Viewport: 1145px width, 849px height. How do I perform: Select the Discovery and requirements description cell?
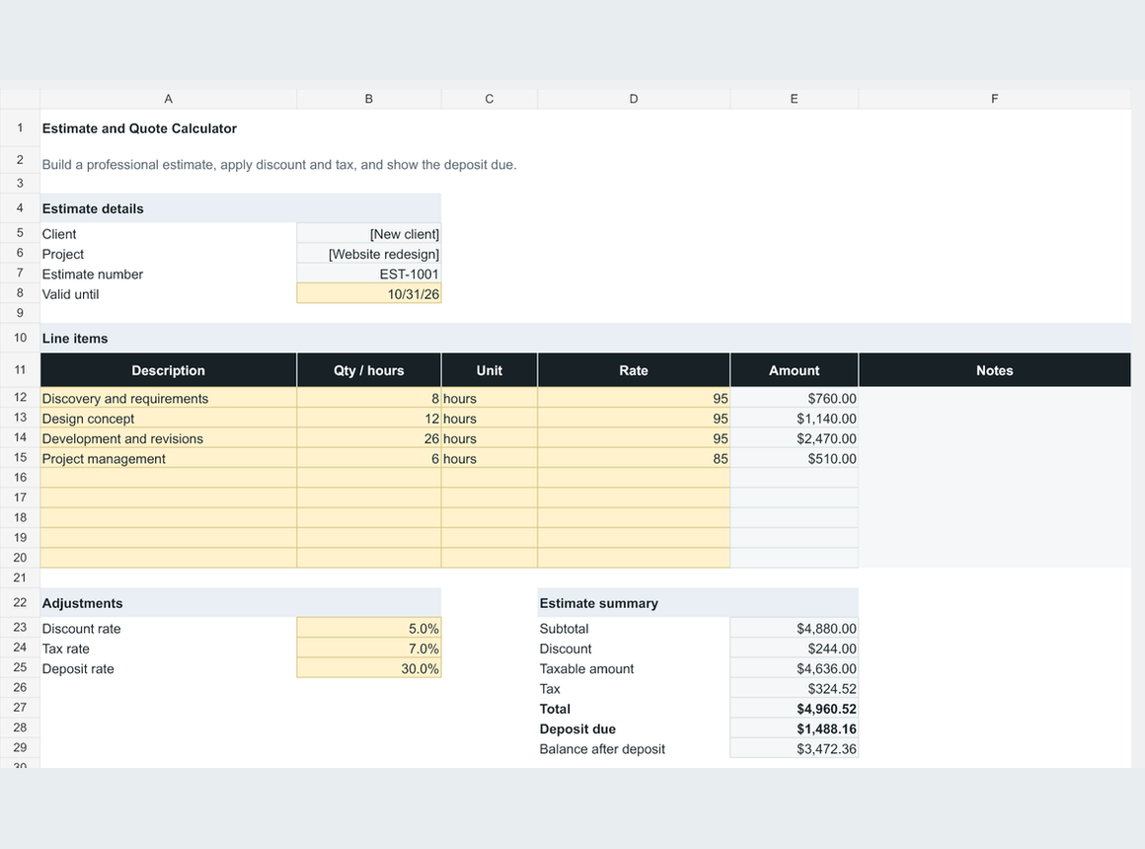click(x=168, y=398)
